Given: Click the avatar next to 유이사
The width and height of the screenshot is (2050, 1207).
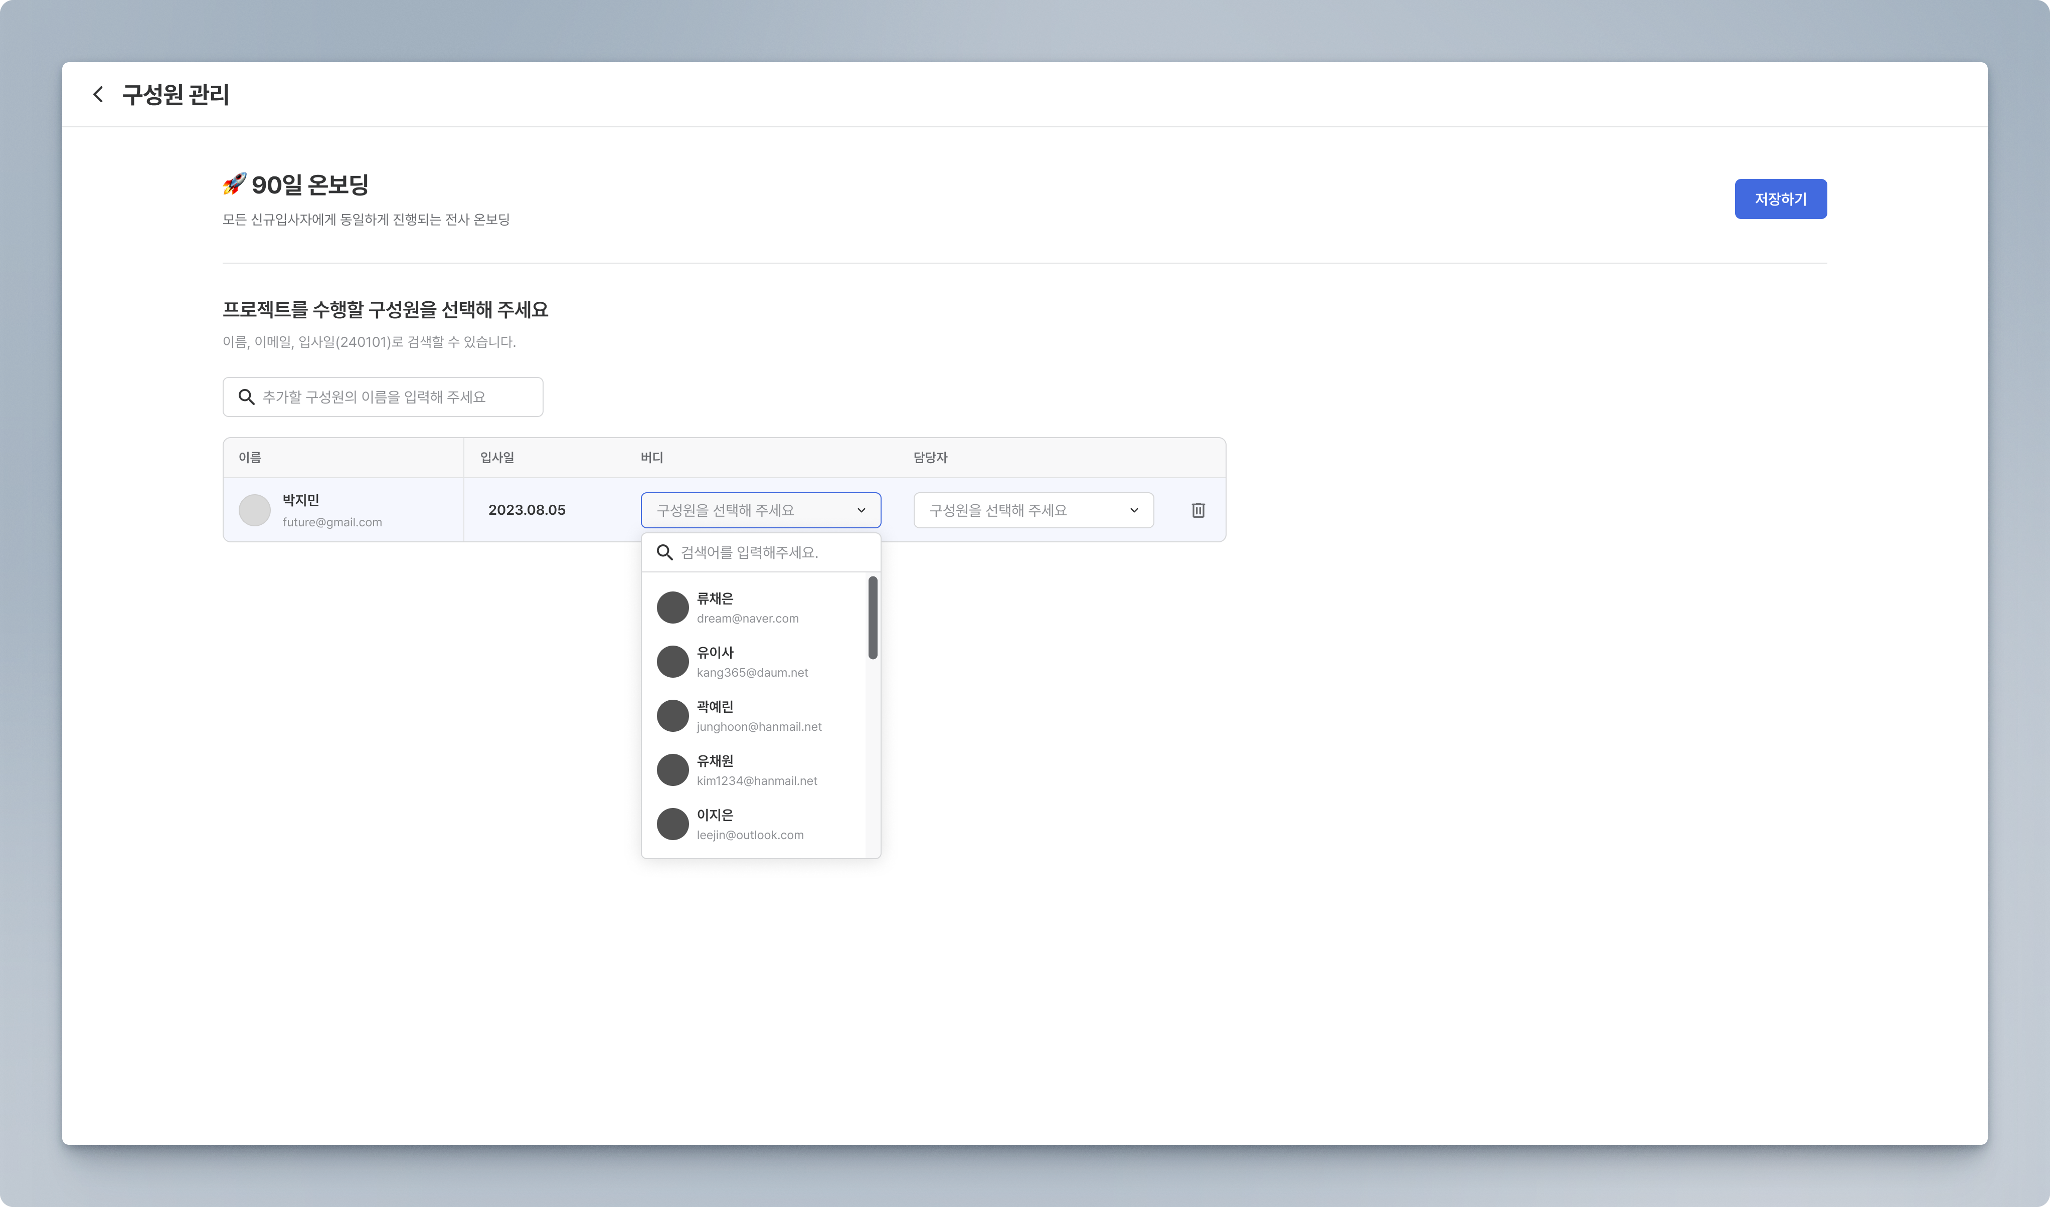Looking at the screenshot, I should [672, 662].
